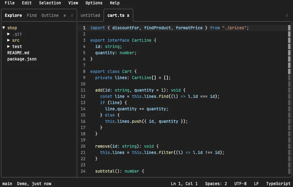The width and height of the screenshot is (293, 187).
Task: Switch to the Explore sidebar tab
Action: tap(13, 16)
